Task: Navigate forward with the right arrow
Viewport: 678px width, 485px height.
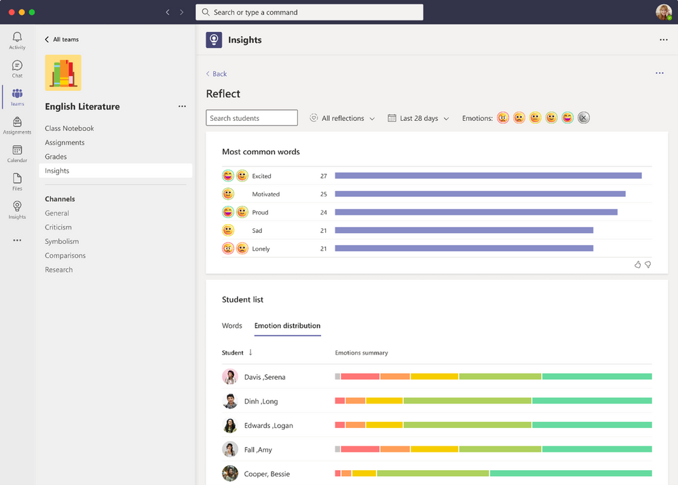Action: pos(182,12)
